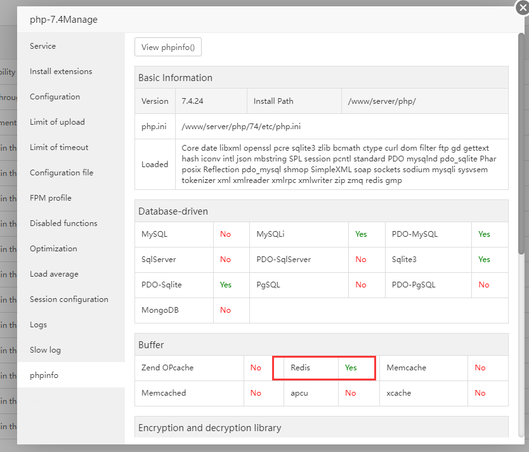View the Load average tab

(54, 274)
